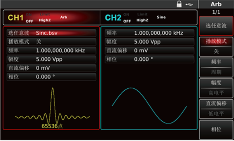Image resolution: width=234 pixels, height=141 pixels.
Task: Select the 选任意波 softkey button
Action: click(216, 26)
